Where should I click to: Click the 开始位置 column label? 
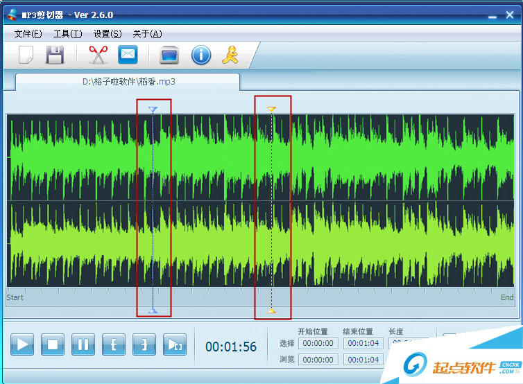click(313, 331)
